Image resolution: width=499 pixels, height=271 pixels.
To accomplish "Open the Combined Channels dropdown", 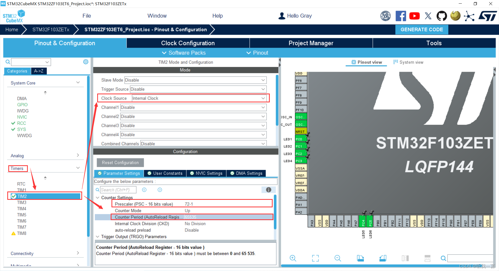I will click(x=203, y=143).
